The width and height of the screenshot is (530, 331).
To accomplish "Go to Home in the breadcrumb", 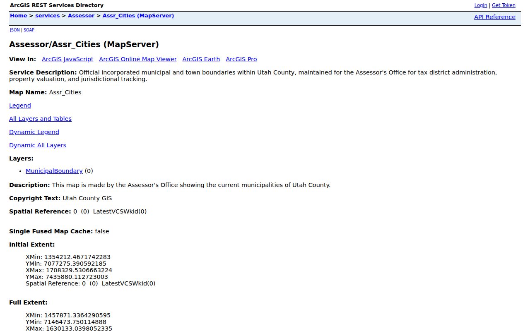I will [x=19, y=16].
